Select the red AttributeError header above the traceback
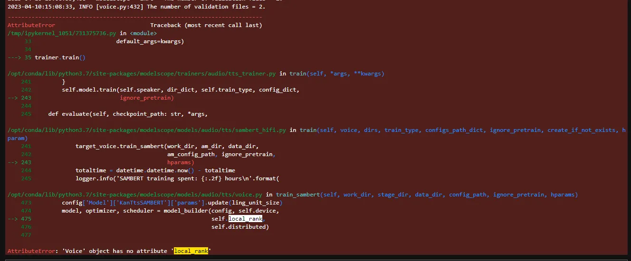Screen dimensions: 631x261 pyautogui.click(x=31, y=25)
